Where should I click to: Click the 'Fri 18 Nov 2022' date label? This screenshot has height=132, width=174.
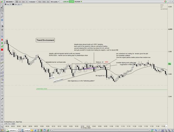(x=86, y=128)
